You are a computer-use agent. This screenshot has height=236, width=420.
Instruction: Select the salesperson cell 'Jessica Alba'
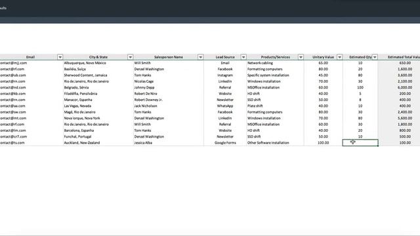[x=169, y=143]
